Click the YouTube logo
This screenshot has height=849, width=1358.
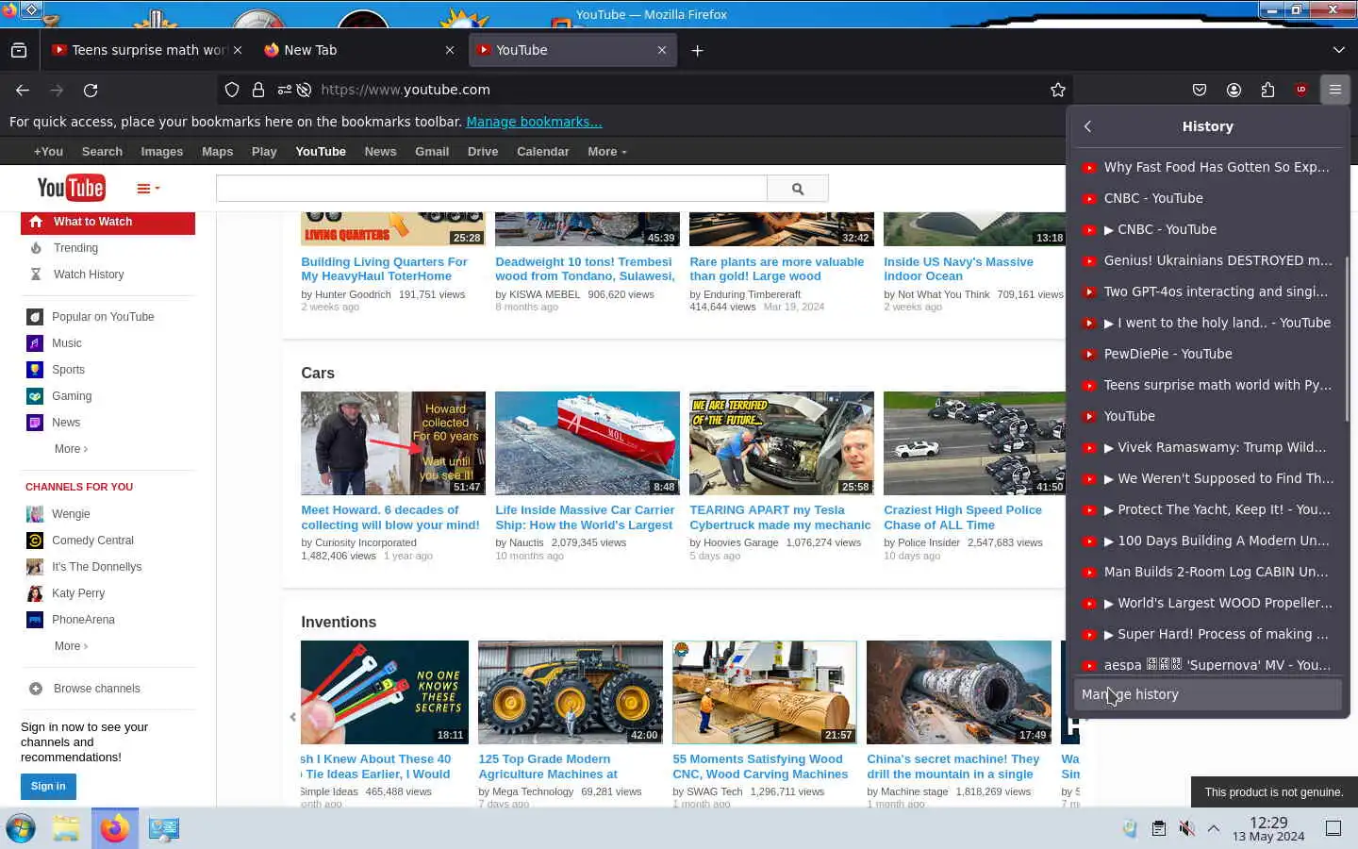click(71, 188)
